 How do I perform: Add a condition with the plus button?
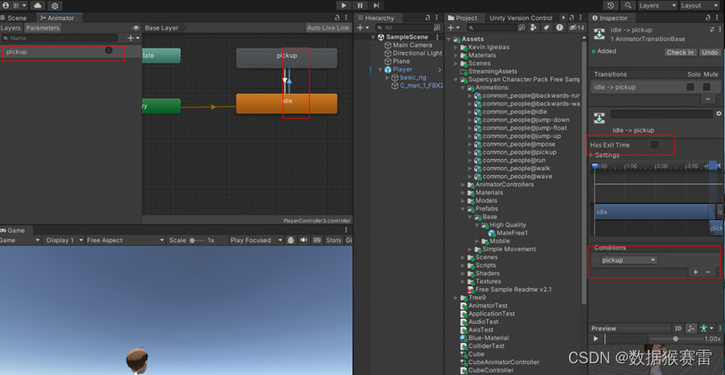[x=696, y=272]
